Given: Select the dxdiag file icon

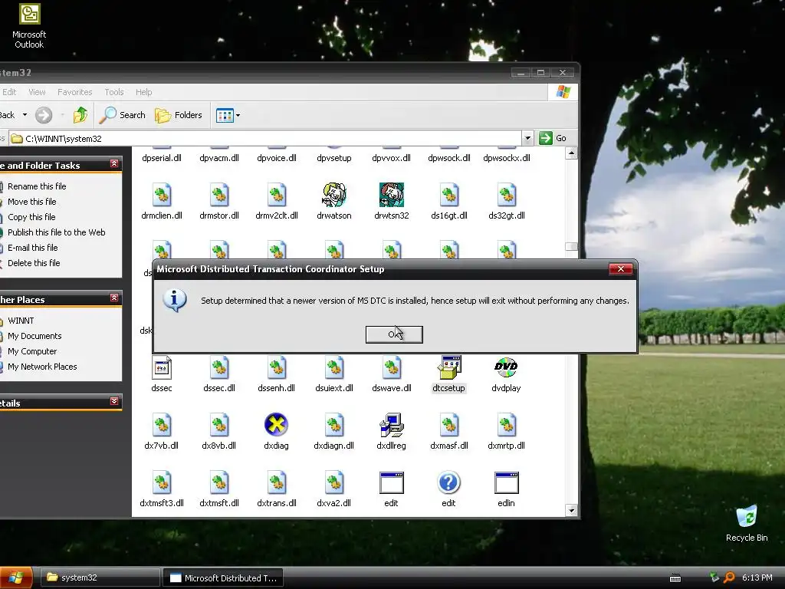Looking at the screenshot, I should 276,425.
